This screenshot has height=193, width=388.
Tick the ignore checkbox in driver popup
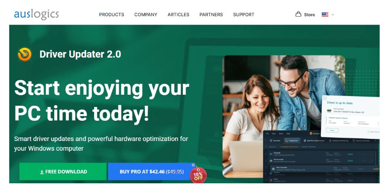click(x=369, y=132)
